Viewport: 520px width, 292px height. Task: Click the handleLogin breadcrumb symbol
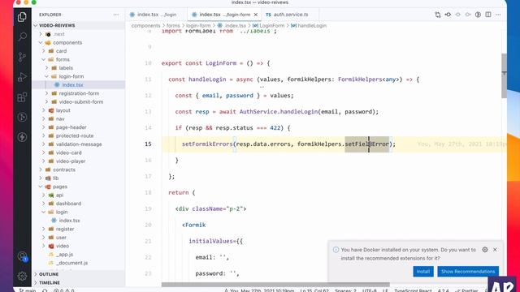coord(309,25)
